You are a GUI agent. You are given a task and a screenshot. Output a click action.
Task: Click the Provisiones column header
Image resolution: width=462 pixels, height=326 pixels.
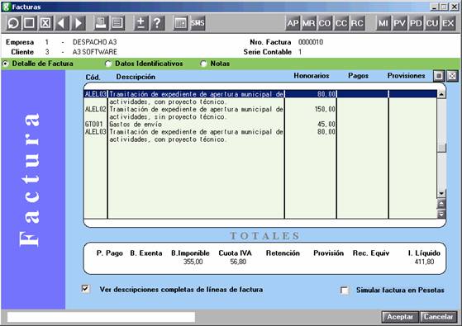point(406,76)
